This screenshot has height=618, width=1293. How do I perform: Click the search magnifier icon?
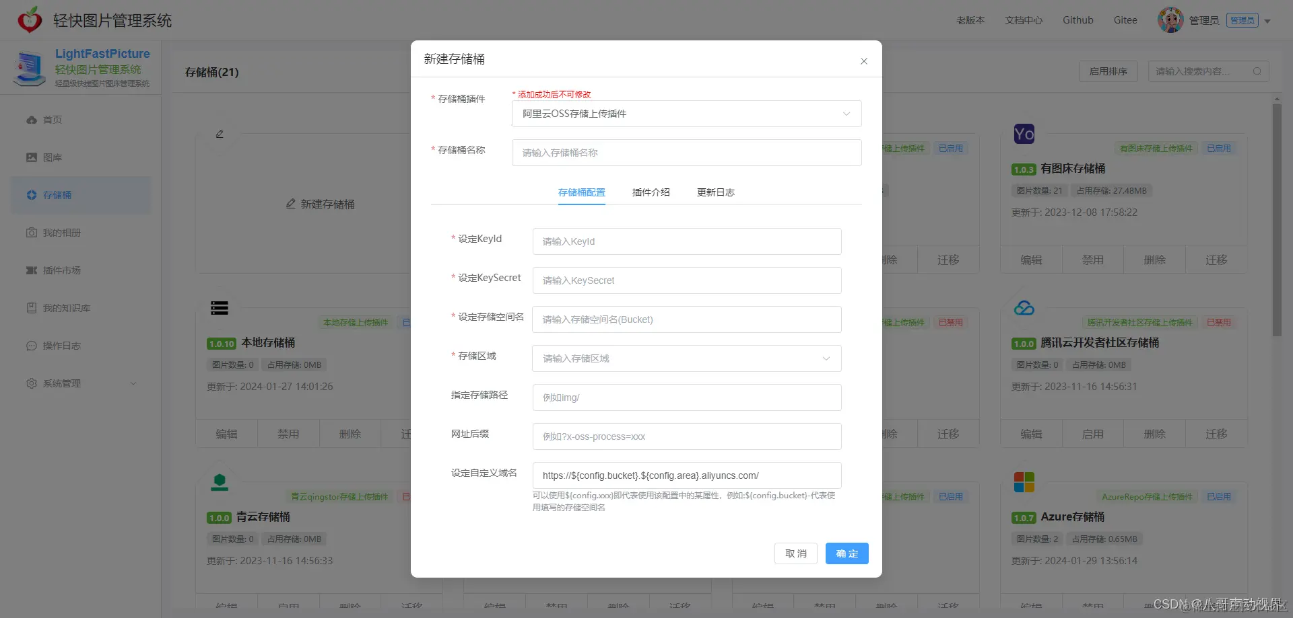point(1257,71)
